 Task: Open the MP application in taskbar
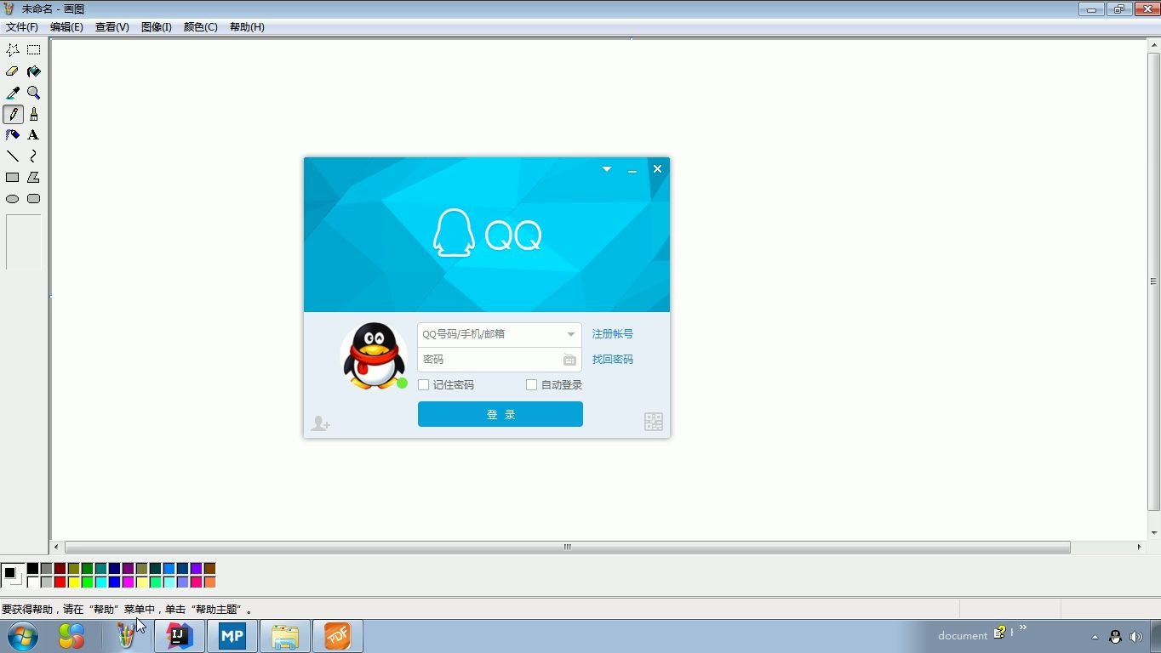tap(232, 636)
